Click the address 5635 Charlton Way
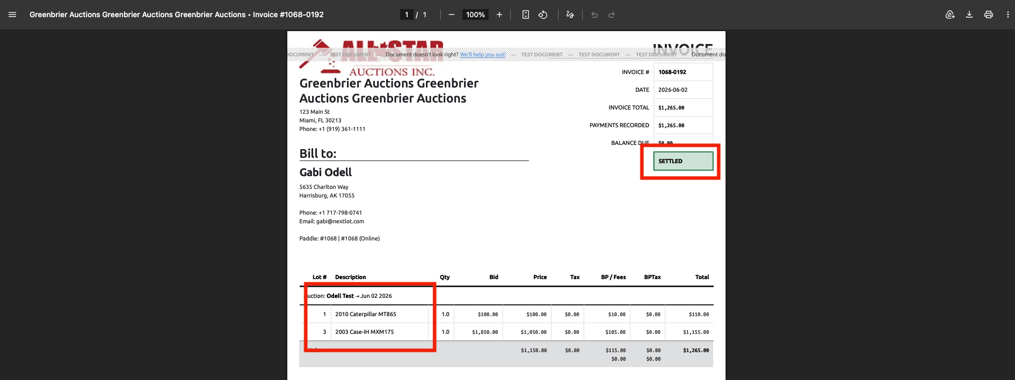The width and height of the screenshot is (1015, 380). 324,187
